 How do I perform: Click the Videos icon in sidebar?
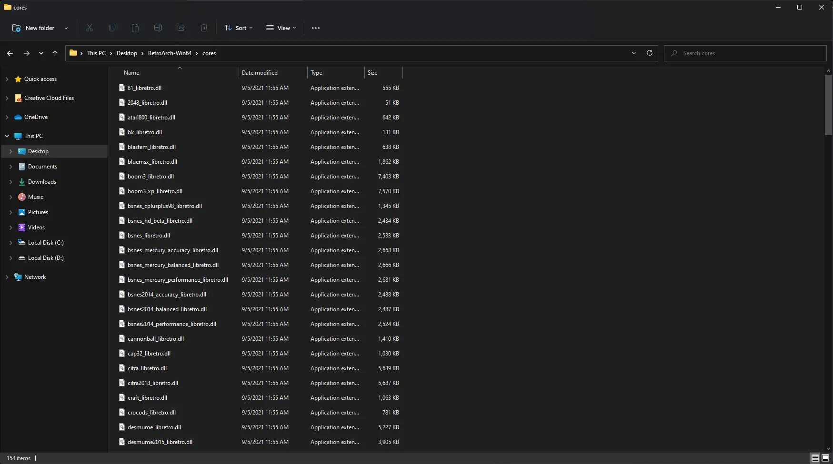[x=22, y=227]
